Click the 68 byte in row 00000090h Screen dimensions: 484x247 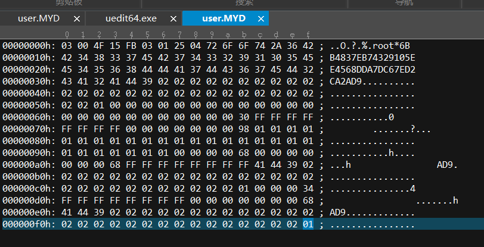[x=244, y=152]
